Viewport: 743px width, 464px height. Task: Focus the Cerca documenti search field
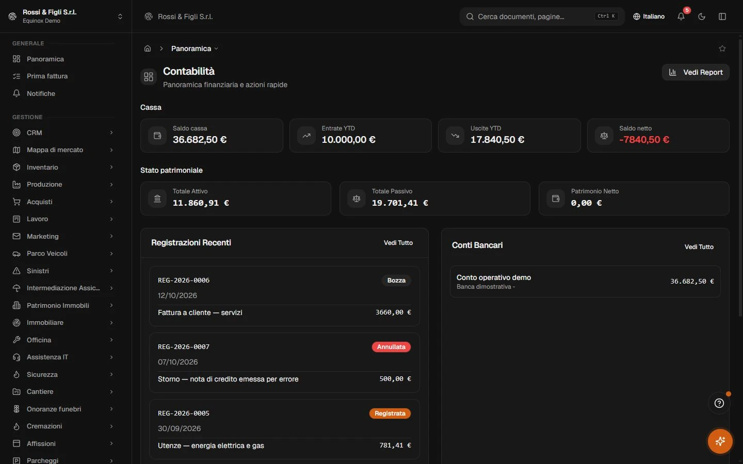coord(542,16)
